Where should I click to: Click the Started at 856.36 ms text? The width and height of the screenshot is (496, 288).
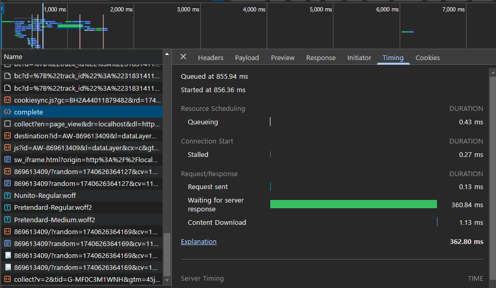coord(213,90)
